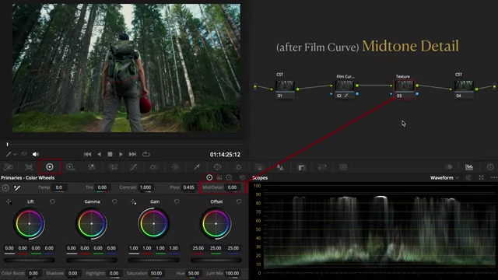This screenshot has width=498, height=280.
Task: Reset the Gain wheel
Action: coord(177,201)
